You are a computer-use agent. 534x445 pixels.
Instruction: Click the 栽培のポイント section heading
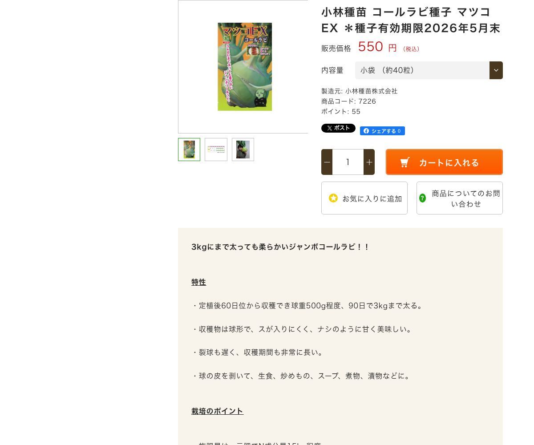(217, 411)
